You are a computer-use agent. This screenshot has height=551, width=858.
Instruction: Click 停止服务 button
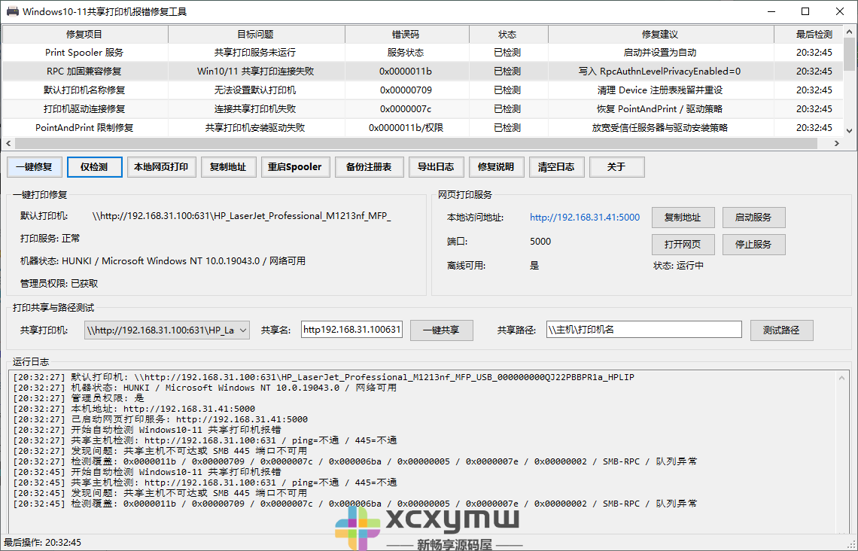click(753, 245)
